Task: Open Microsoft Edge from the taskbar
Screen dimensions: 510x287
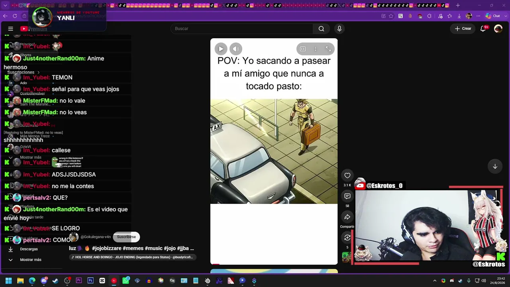Action: pos(32,281)
